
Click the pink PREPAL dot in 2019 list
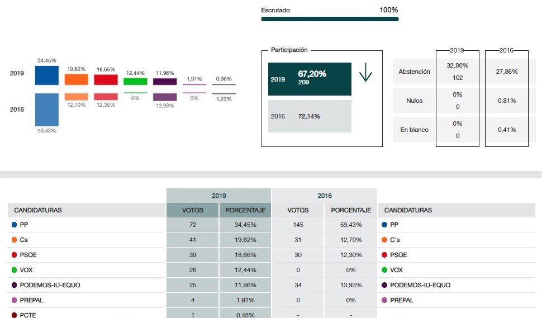click(14, 300)
